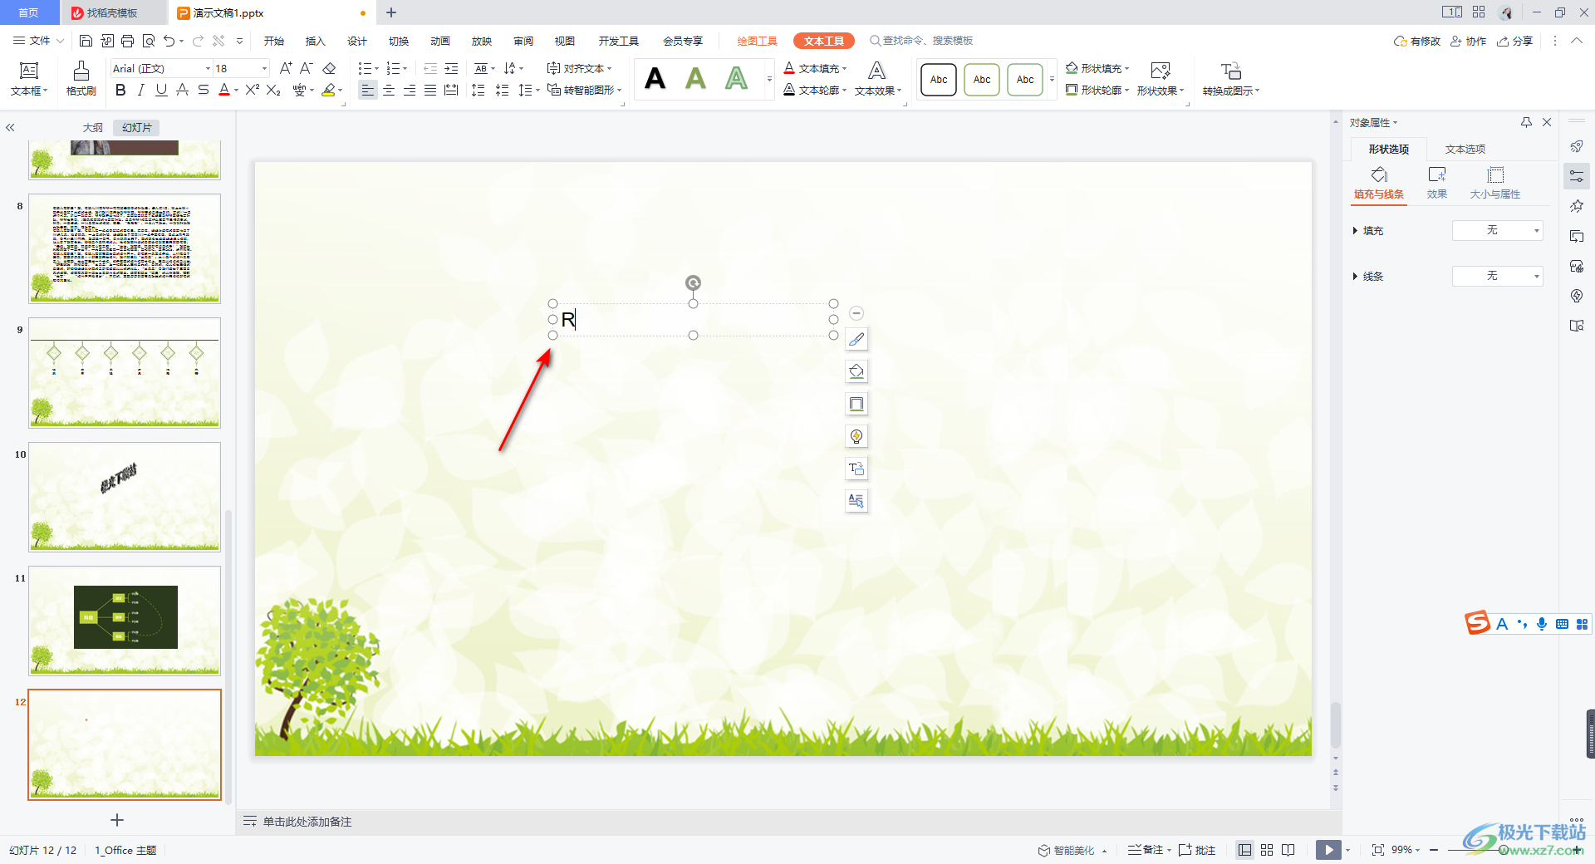
Task: Open the line type dropdown showing 无
Action: (x=1497, y=276)
